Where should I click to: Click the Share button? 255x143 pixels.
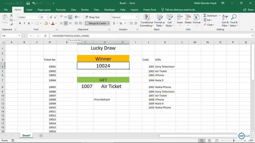pos(249,10)
